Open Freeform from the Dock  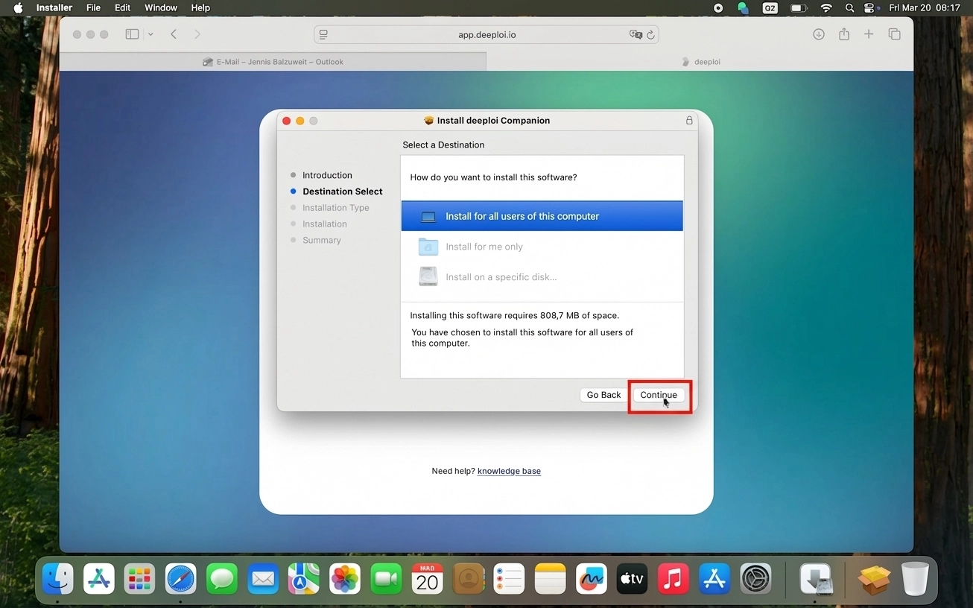coord(591,578)
